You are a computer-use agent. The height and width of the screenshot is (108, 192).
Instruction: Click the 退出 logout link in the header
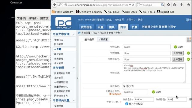(109, 19)
